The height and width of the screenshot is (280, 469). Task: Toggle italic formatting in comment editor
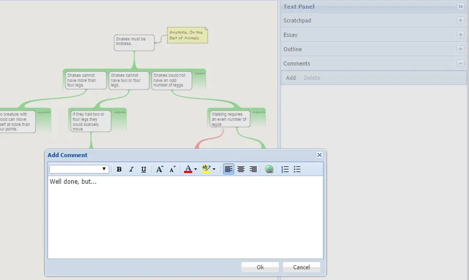(131, 169)
